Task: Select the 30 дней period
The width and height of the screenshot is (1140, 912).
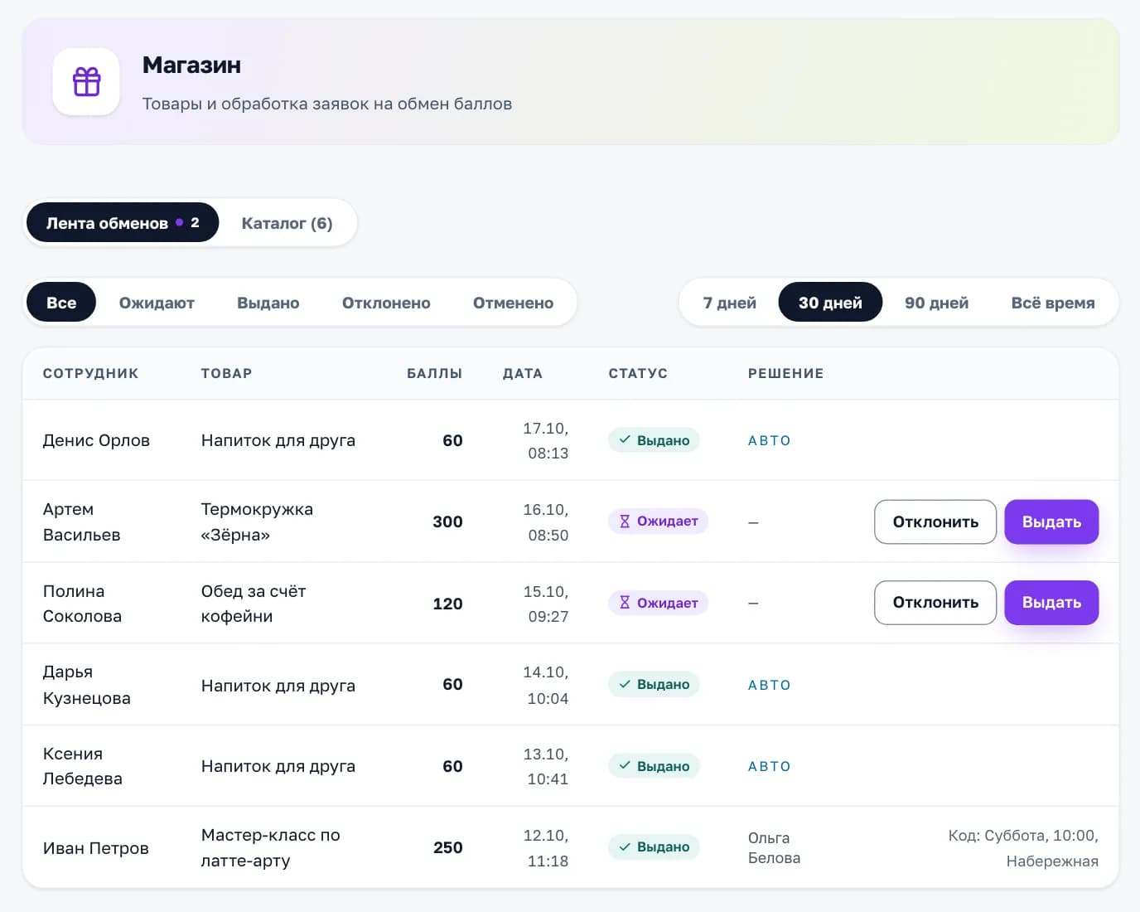Action: (x=830, y=303)
